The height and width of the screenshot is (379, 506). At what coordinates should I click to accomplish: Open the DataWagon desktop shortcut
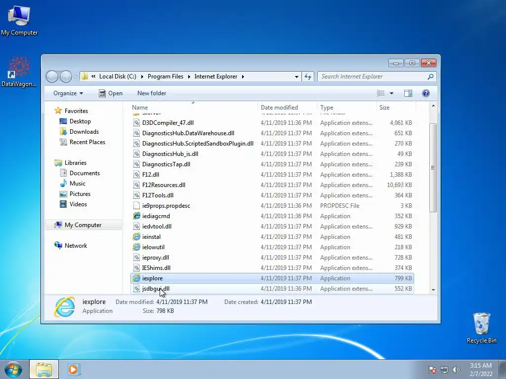click(x=19, y=72)
